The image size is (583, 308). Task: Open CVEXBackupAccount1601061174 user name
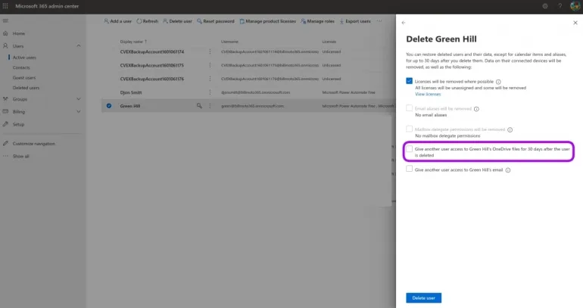tap(151, 52)
